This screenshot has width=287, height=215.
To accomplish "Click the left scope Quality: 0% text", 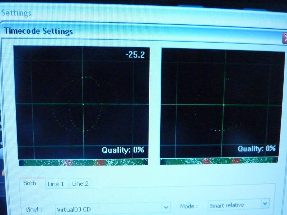I will click(123, 150).
